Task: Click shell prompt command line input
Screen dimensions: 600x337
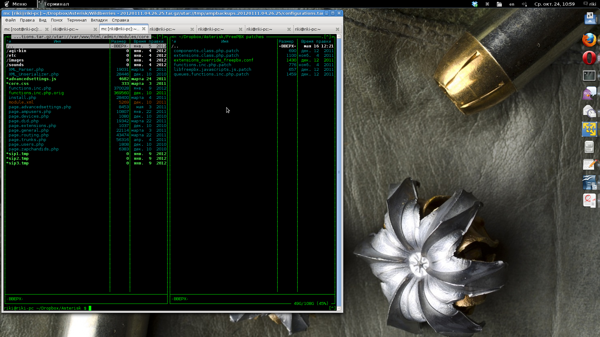Action: coord(166,308)
